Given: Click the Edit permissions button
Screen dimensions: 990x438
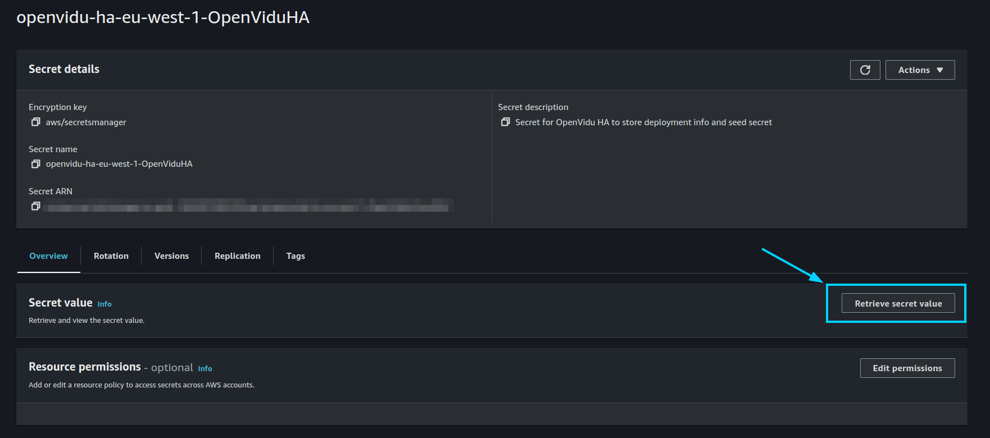Looking at the screenshot, I should tap(907, 368).
